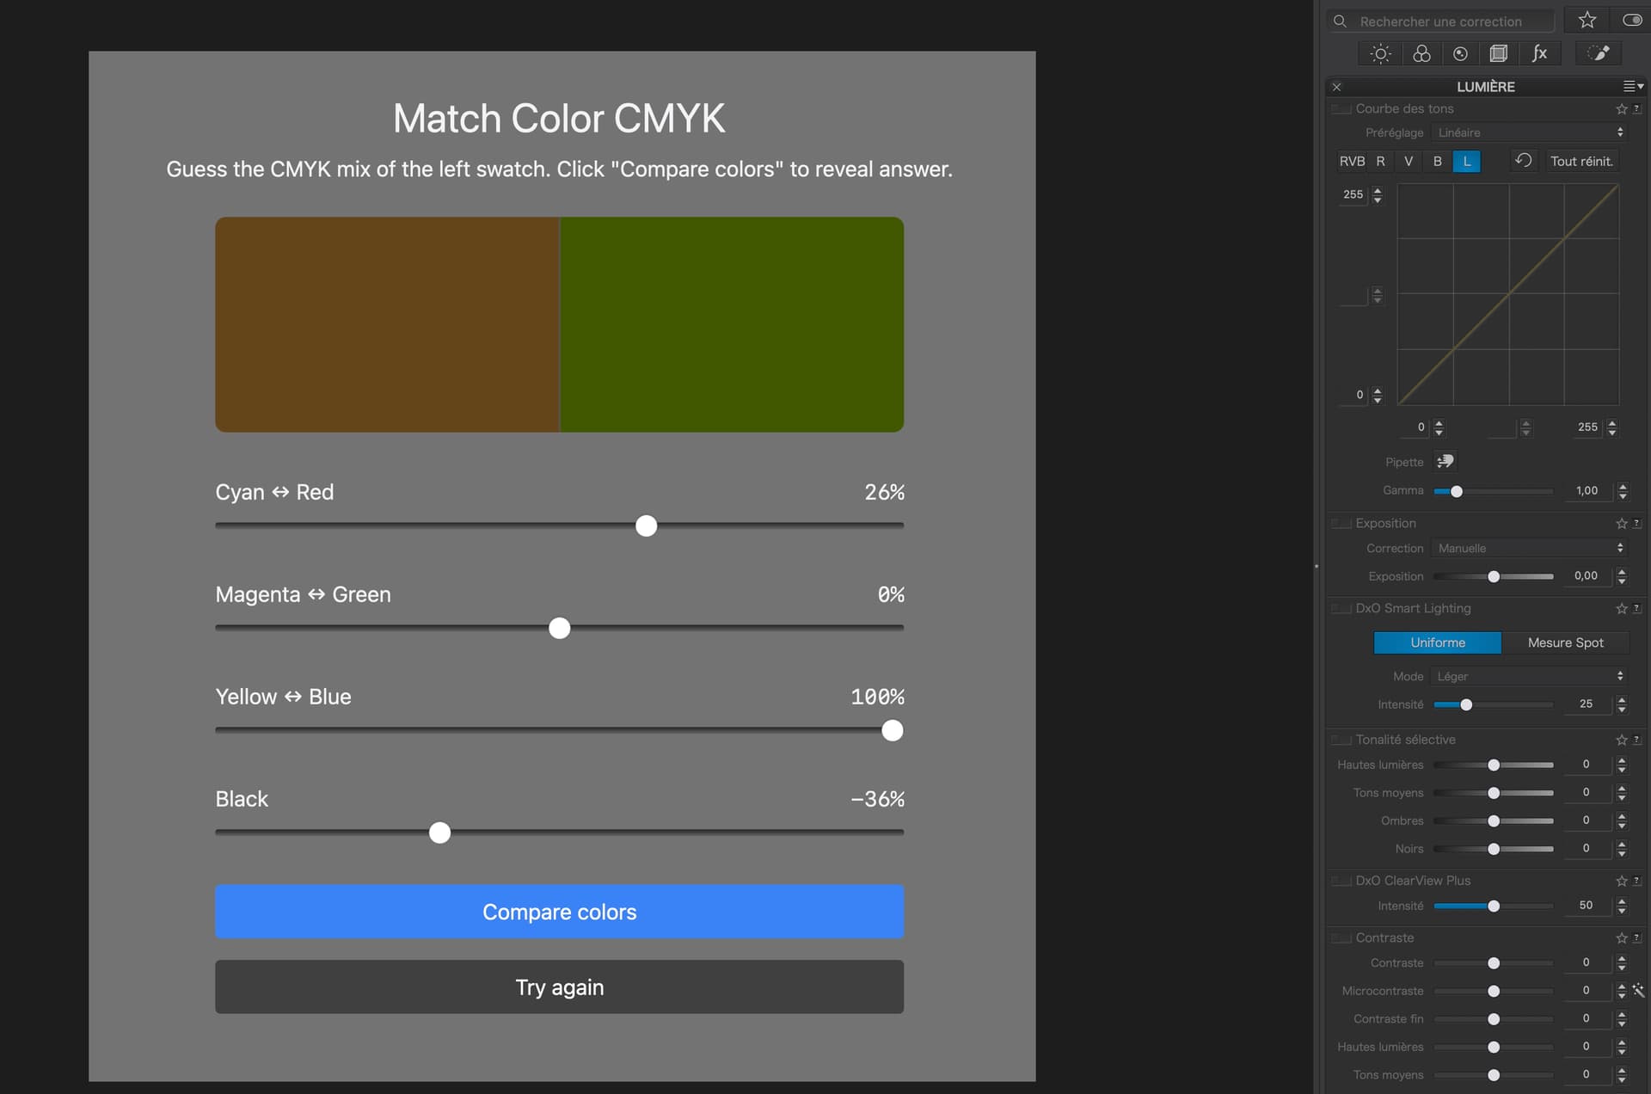1651x1094 pixels.
Task: Enable the Courbe des tons toggle
Action: [x=1341, y=109]
